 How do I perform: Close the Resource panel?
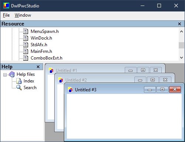coord(179,24)
